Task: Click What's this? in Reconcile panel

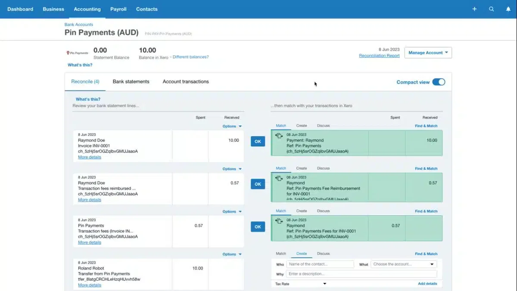Action: pos(88,99)
